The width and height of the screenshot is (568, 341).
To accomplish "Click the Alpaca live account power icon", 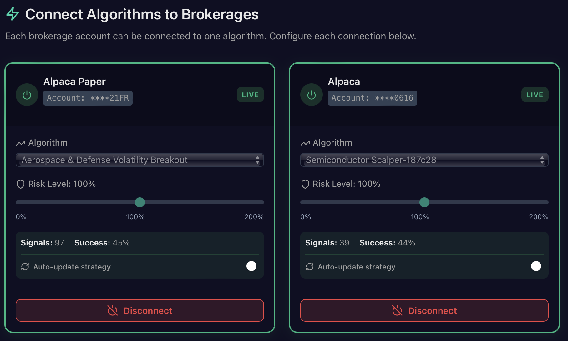I will tap(312, 95).
